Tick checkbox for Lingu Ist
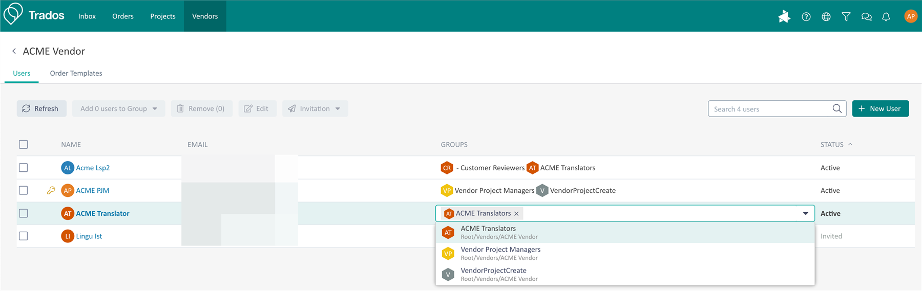This screenshot has width=922, height=291. click(x=24, y=236)
